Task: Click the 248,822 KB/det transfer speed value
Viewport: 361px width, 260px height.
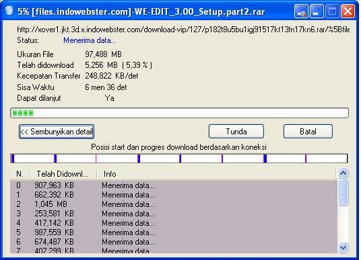Action: (112, 76)
